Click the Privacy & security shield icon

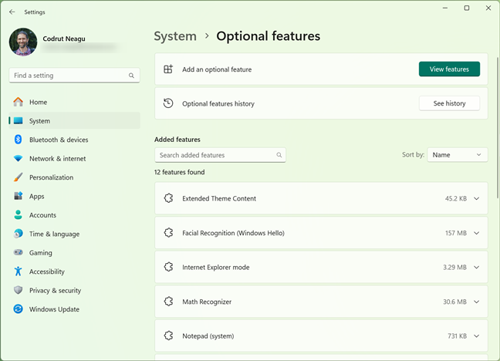(19, 290)
